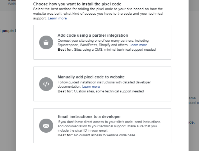
Task: Select 'Email instructions to a developer' title
Action: click(89, 116)
